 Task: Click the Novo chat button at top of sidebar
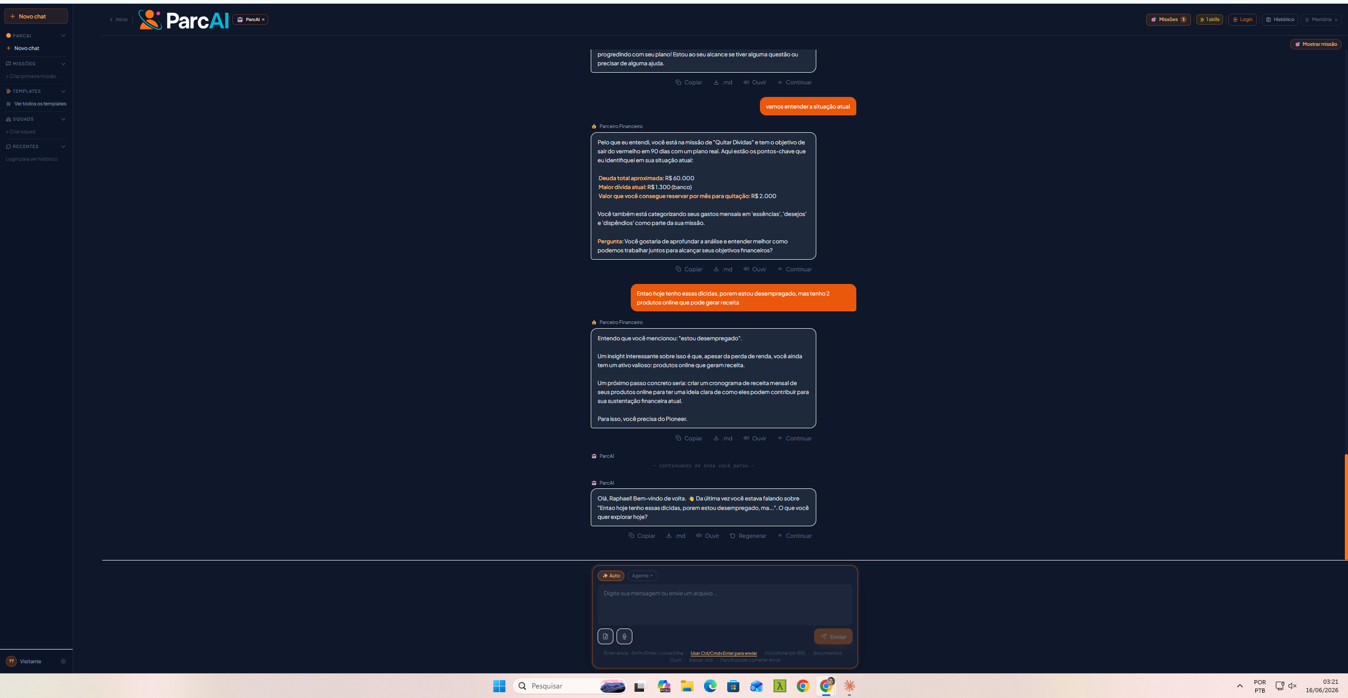pos(36,16)
